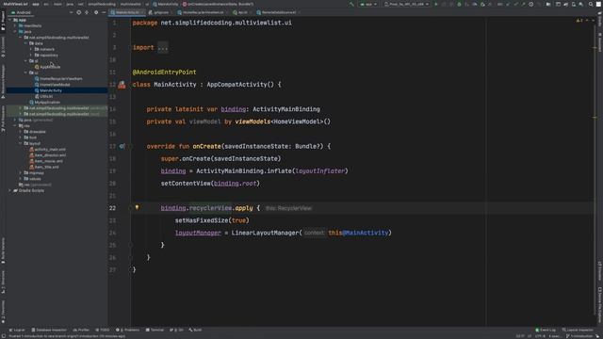603x339 pixels.
Task: Select Utils.kt in project tree
Action: (x=43, y=96)
